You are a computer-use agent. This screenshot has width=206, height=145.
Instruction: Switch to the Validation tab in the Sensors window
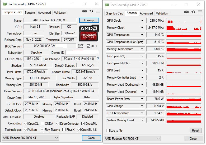162,13
